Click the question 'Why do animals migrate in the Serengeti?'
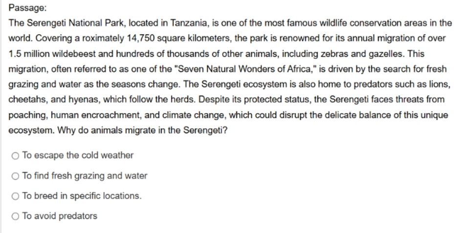 [x=142, y=130]
